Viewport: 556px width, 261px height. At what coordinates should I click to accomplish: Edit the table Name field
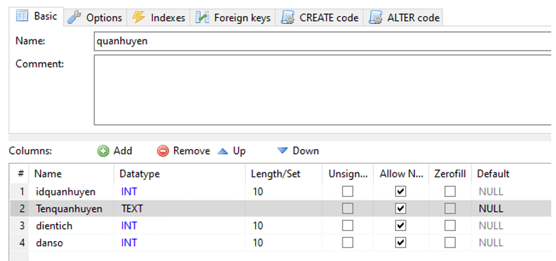tap(322, 42)
